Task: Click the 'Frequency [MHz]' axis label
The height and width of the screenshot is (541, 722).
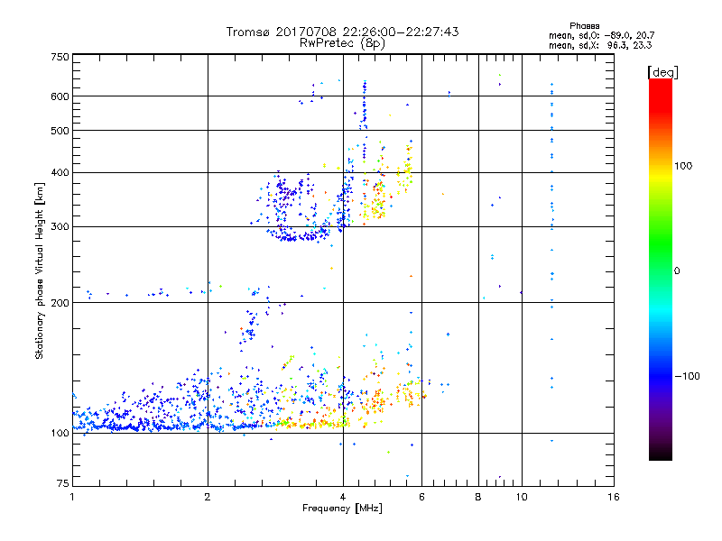Action: tap(342, 509)
